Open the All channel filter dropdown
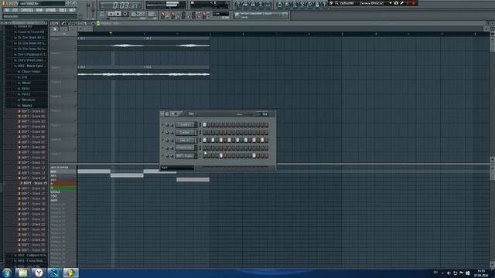Image resolution: width=495 pixels, height=278 pixels. point(177,168)
